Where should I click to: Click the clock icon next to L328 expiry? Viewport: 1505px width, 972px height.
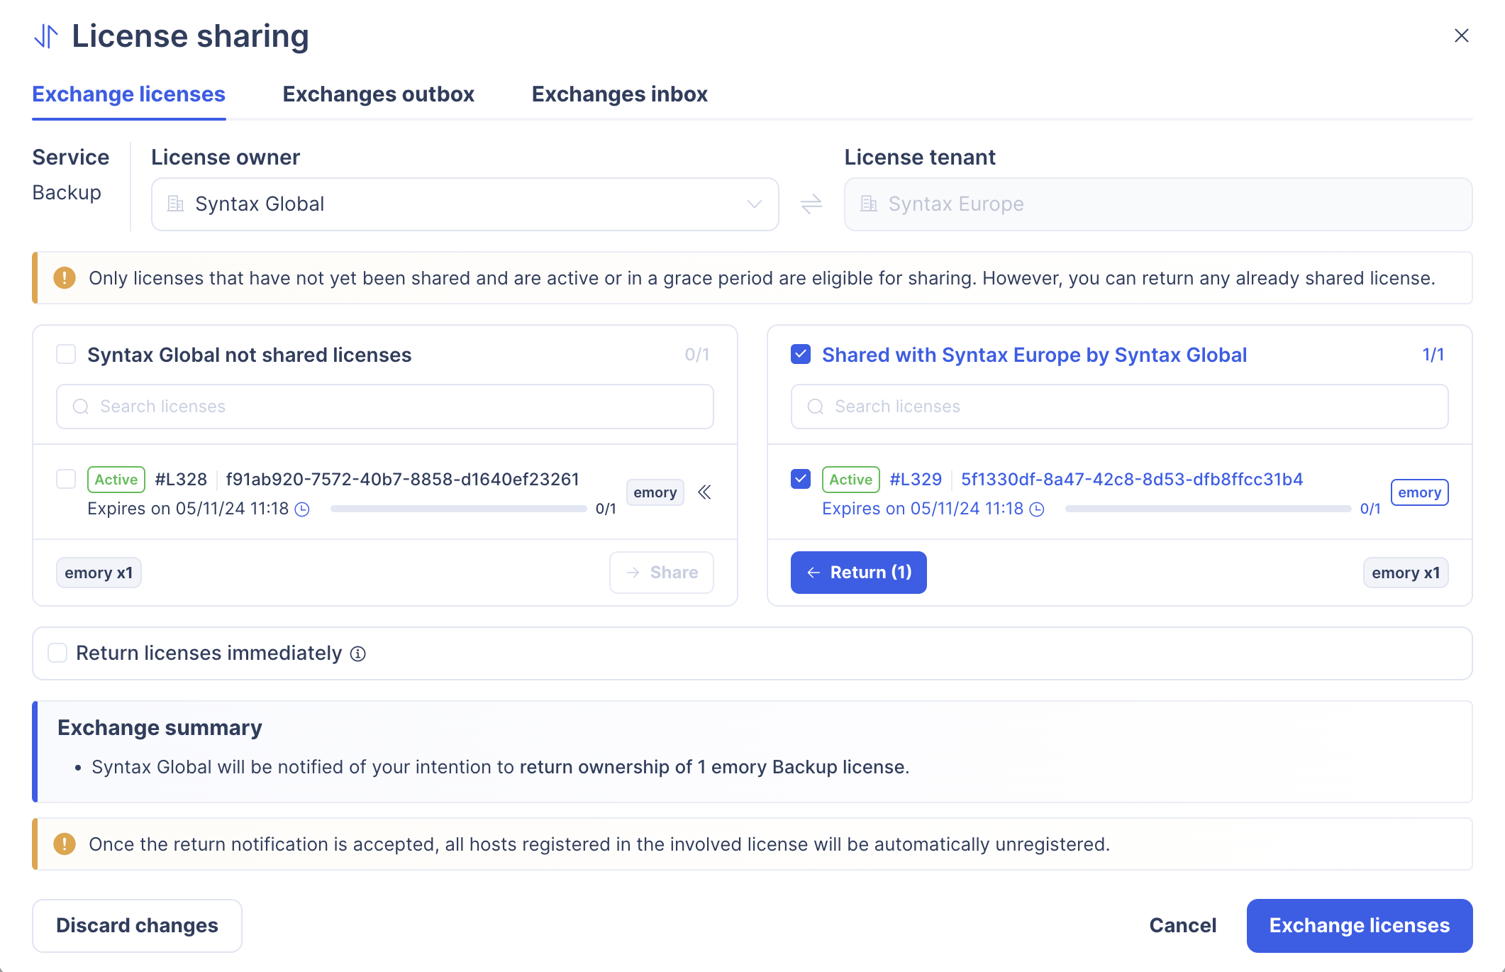[x=302, y=509]
